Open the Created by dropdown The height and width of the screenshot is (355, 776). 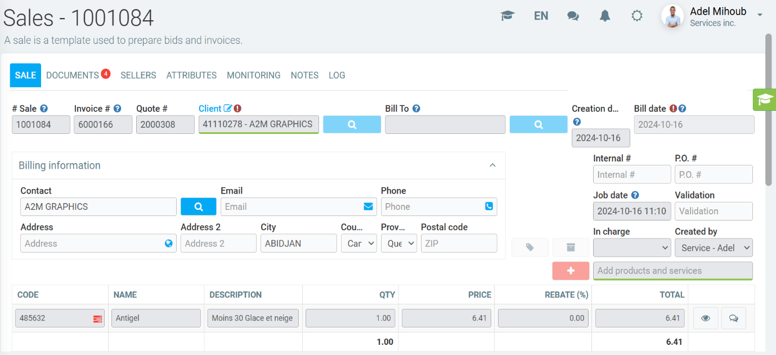click(x=714, y=248)
